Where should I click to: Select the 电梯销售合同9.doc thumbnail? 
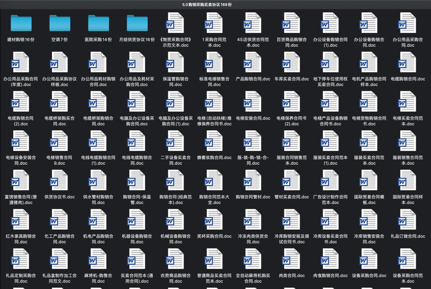click(59, 141)
